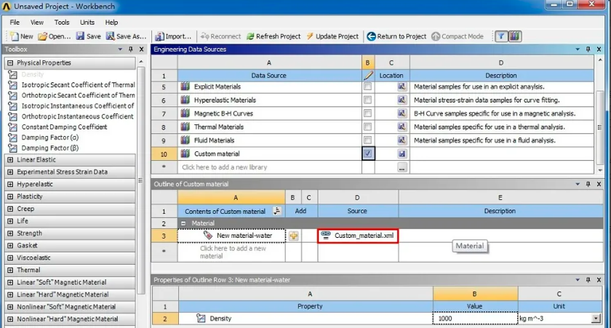
Task: Click 'Click here to add a new material'
Action: pyautogui.click(x=233, y=252)
